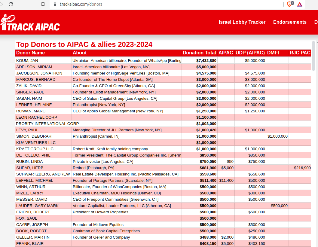
Task: Select the 'Top Donors to AIPAC & allies' title
Action: pyautogui.click(x=84, y=44)
